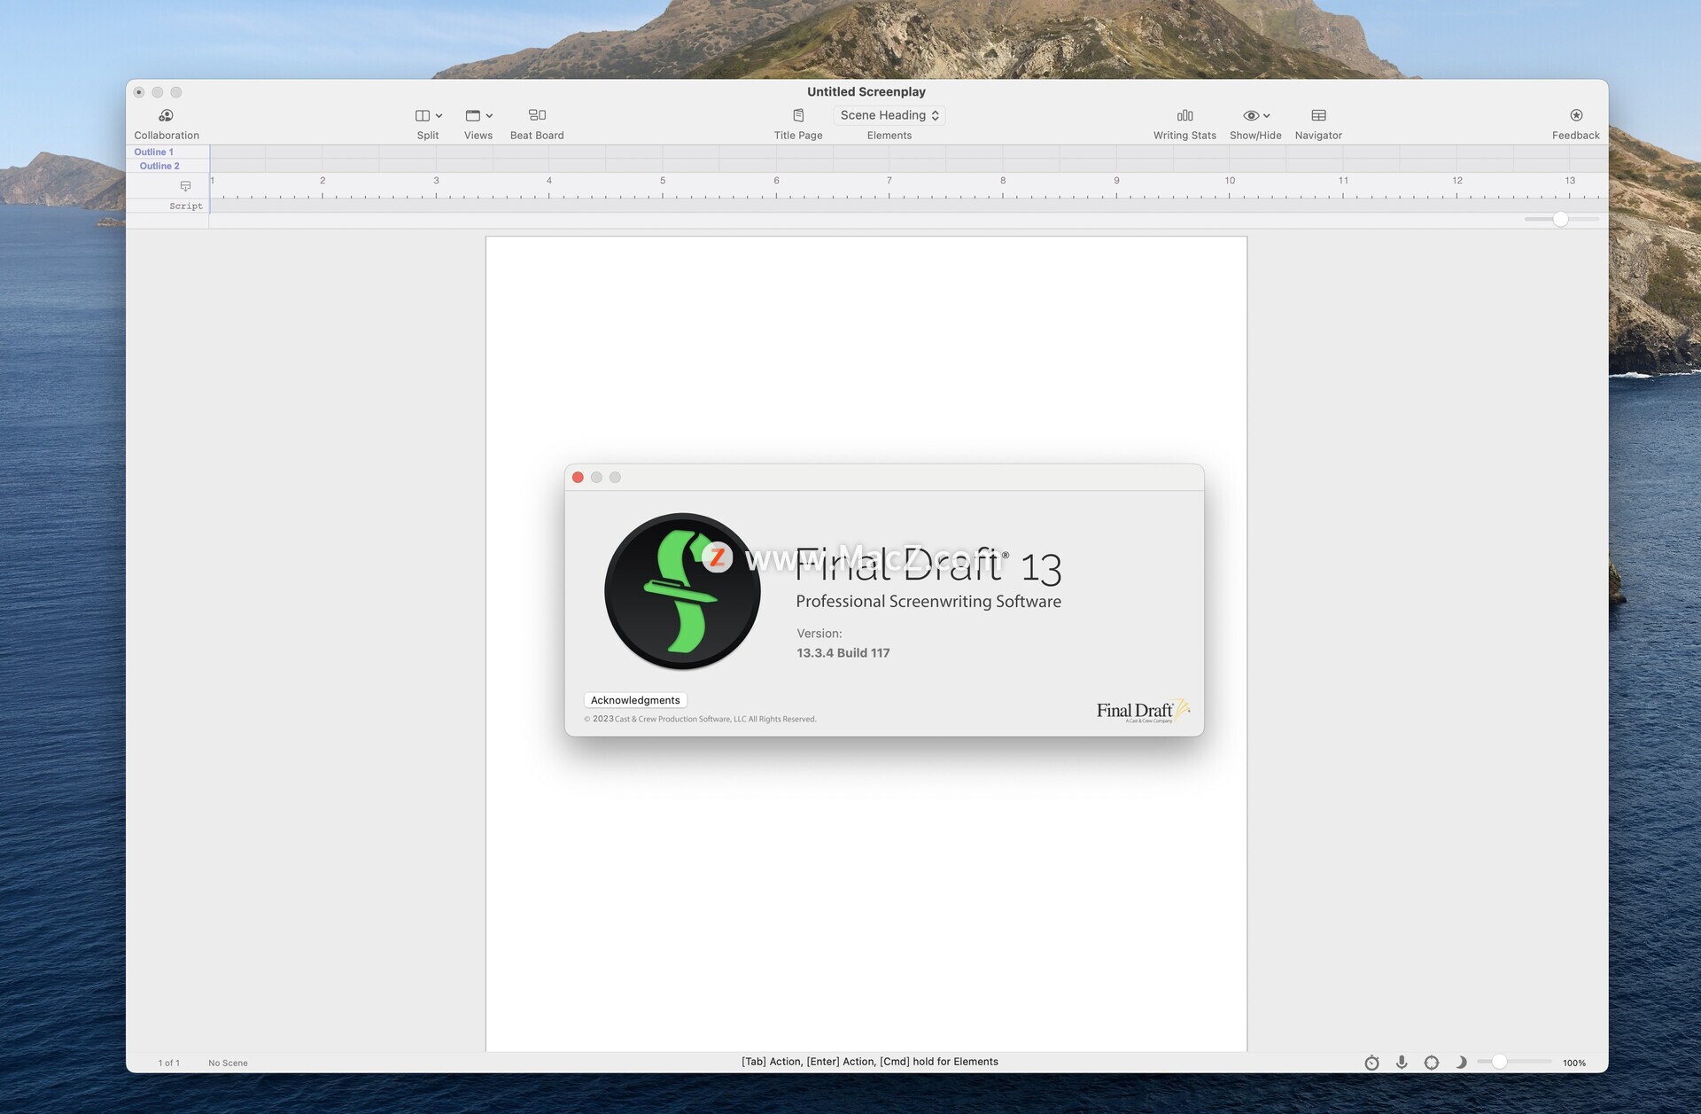Image resolution: width=1701 pixels, height=1114 pixels.
Task: Click the 'No Scene' status label
Action: pyautogui.click(x=228, y=1063)
